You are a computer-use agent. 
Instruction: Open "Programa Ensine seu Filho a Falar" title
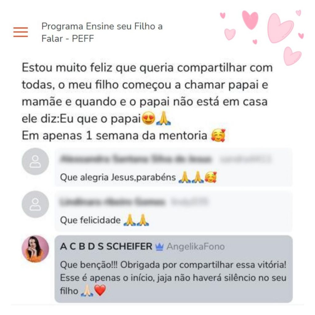click(102, 32)
